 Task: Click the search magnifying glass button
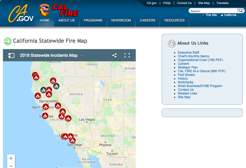[241, 11]
